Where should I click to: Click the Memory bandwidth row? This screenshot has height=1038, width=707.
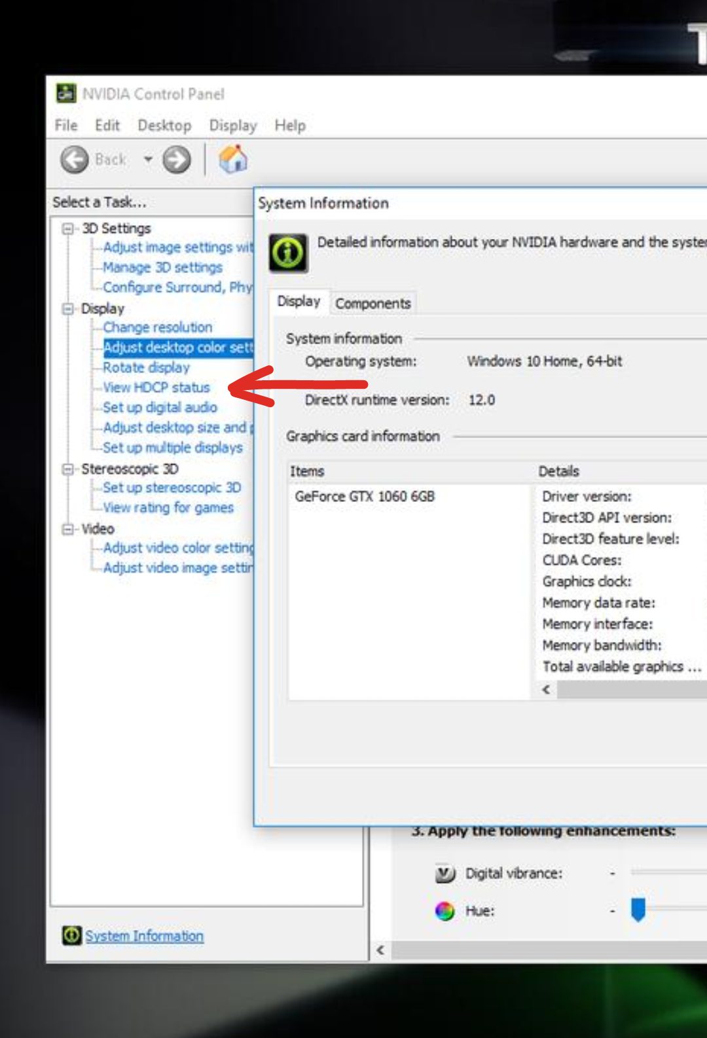point(602,645)
